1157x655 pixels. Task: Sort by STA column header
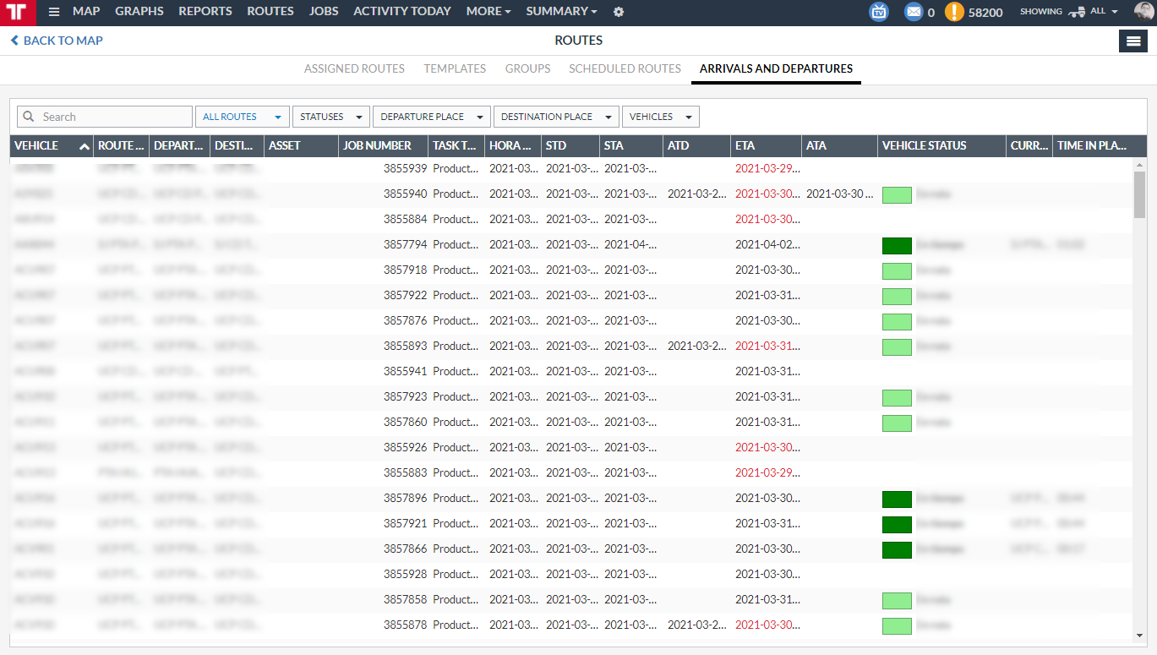point(631,145)
